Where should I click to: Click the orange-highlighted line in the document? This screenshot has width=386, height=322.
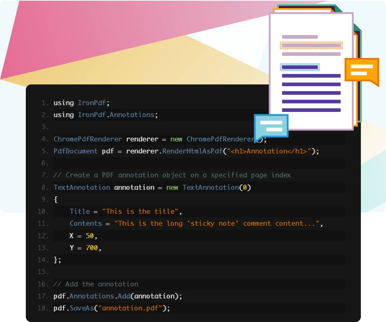point(311,45)
